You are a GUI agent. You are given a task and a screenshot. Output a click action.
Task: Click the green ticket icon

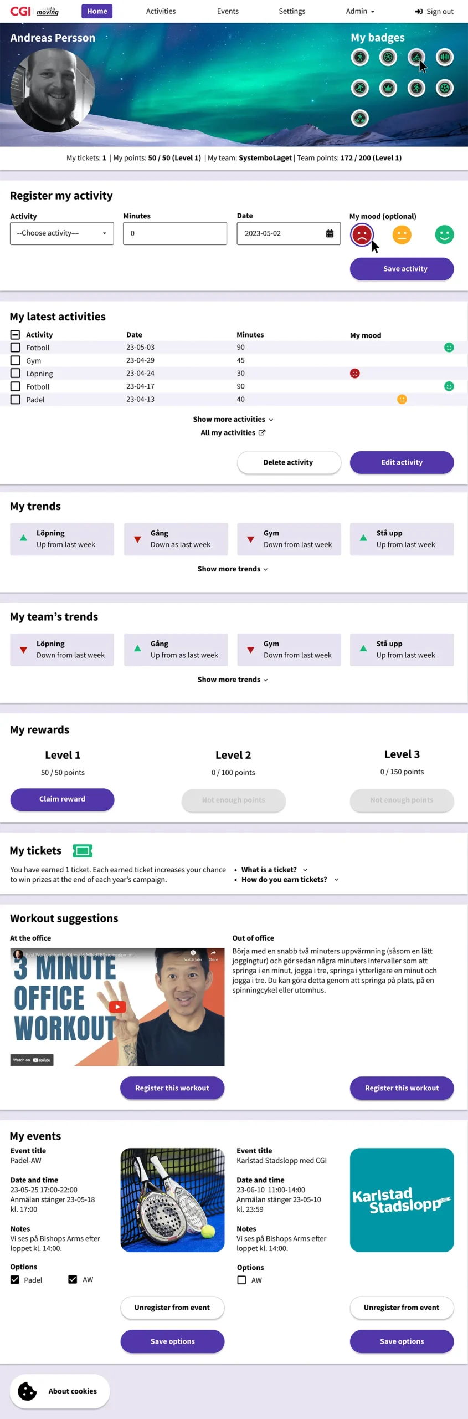coord(83,850)
